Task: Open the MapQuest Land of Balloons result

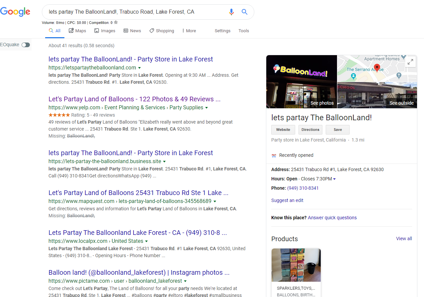Action: coord(138,193)
